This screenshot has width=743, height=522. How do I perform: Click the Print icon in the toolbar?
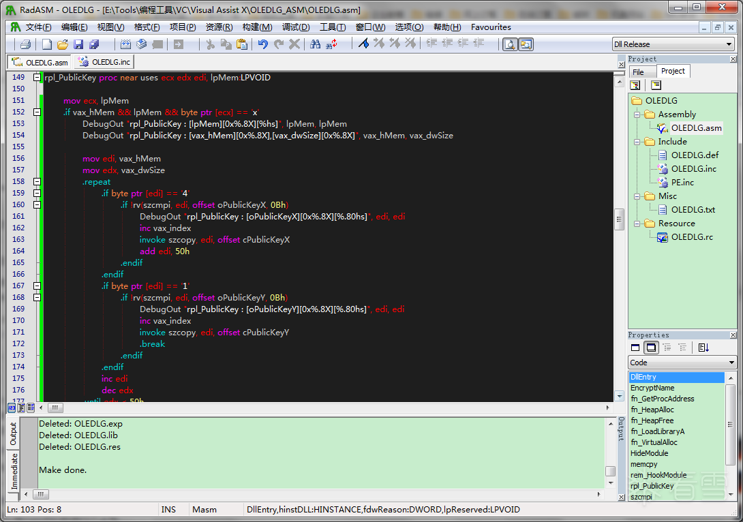click(25, 44)
